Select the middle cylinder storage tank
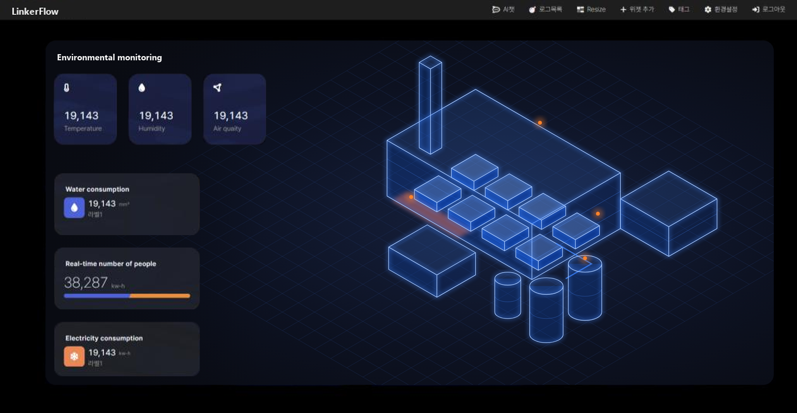This screenshot has height=413, width=797. (x=546, y=310)
